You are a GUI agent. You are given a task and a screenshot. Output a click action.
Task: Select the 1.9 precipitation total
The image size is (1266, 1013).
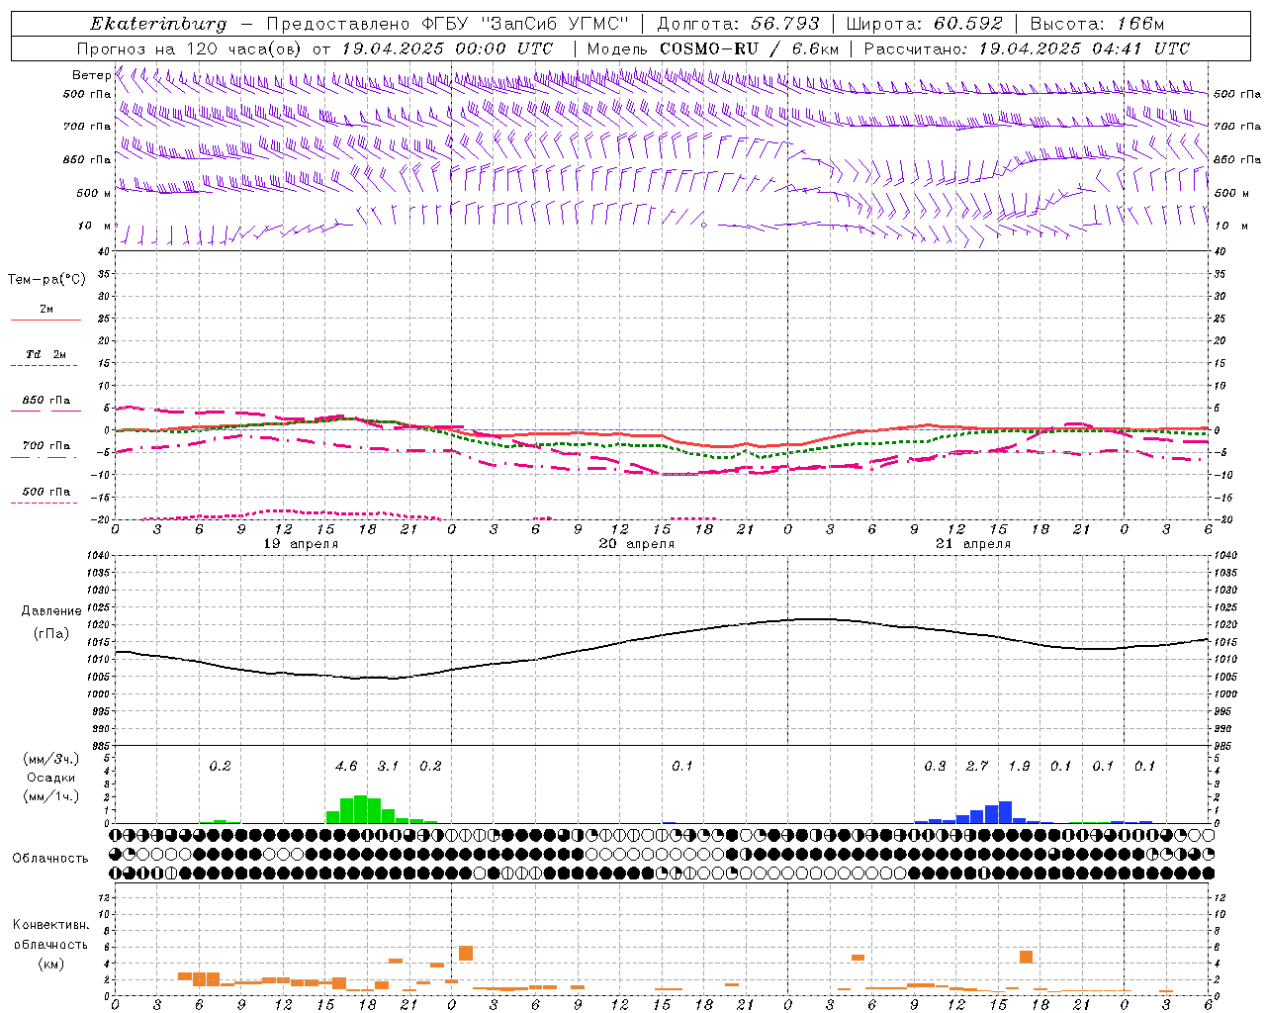(x=1019, y=767)
